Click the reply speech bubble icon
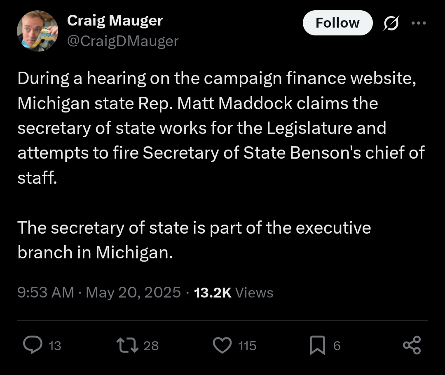445x375 pixels. tap(32, 345)
